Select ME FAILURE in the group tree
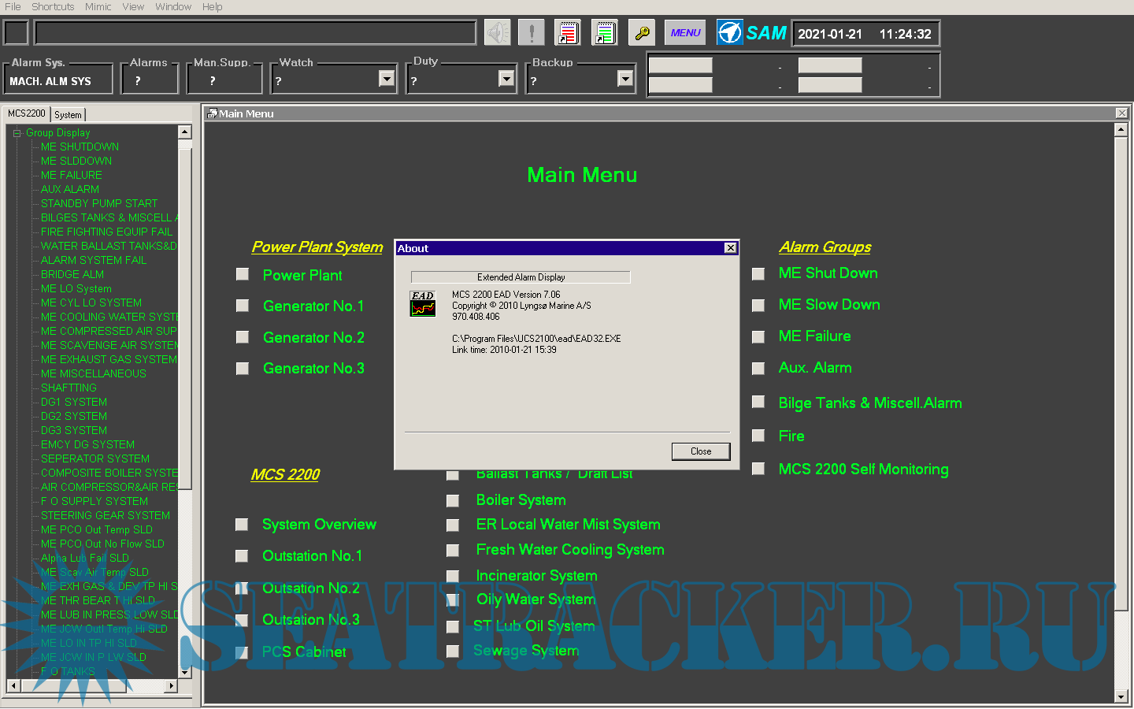The height and width of the screenshot is (709, 1134). pyautogui.click(x=71, y=176)
